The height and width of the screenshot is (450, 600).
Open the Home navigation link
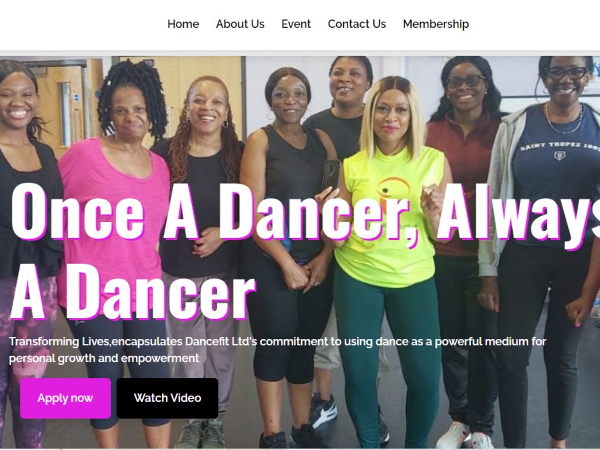(183, 24)
